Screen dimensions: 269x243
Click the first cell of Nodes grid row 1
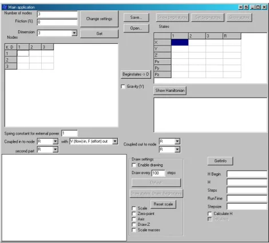coord(23,54)
